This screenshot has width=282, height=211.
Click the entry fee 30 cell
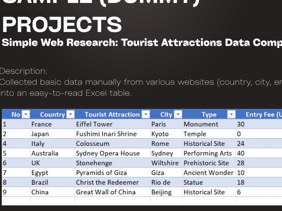point(259,124)
